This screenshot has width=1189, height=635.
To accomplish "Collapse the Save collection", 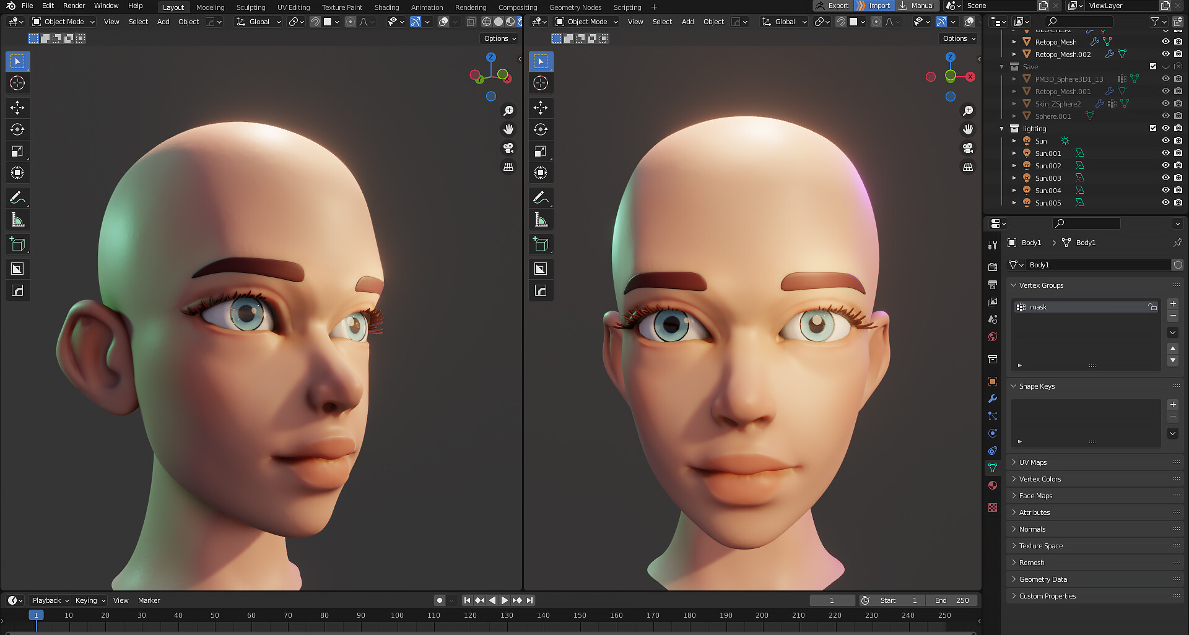I will click(1003, 66).
